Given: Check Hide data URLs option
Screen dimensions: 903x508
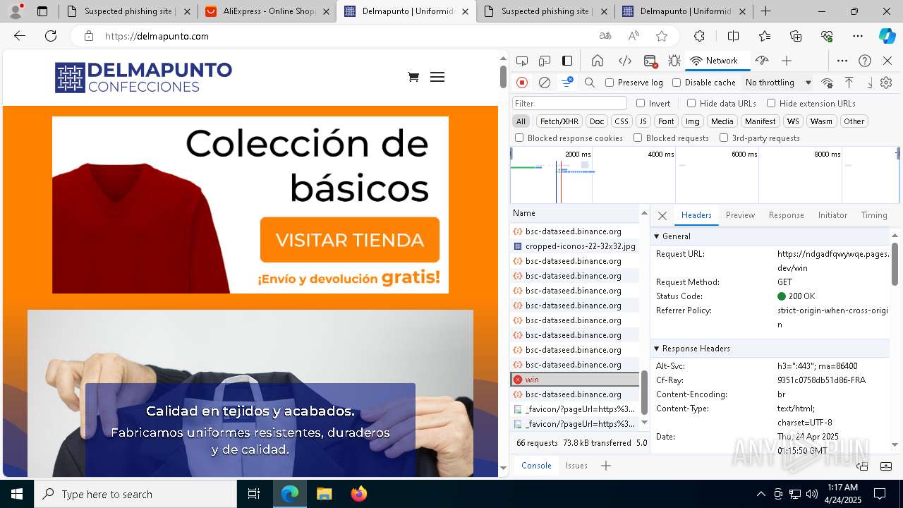Looking at the screenshot, I should click(x=691, y=103).
